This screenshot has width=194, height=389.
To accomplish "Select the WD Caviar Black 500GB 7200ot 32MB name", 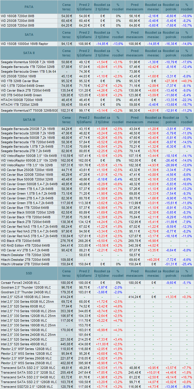I will tap(27, 212).
